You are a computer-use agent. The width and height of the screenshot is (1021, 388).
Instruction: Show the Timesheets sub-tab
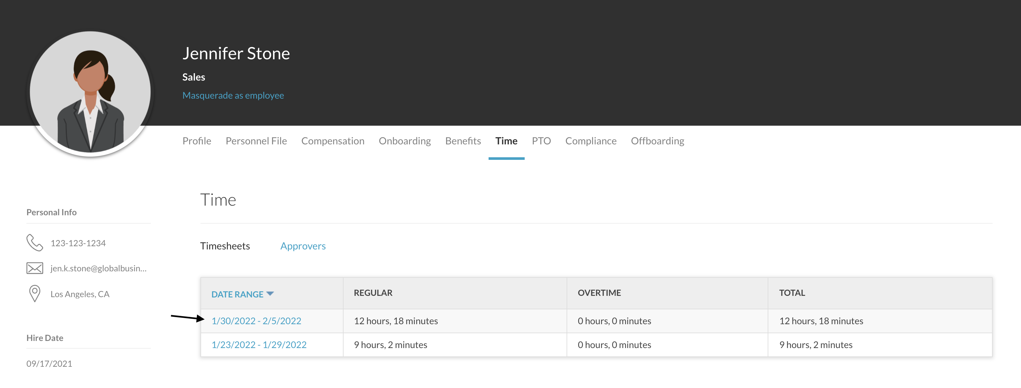click(225, 246)
